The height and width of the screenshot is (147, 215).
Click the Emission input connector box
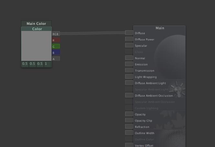[129, 64]
